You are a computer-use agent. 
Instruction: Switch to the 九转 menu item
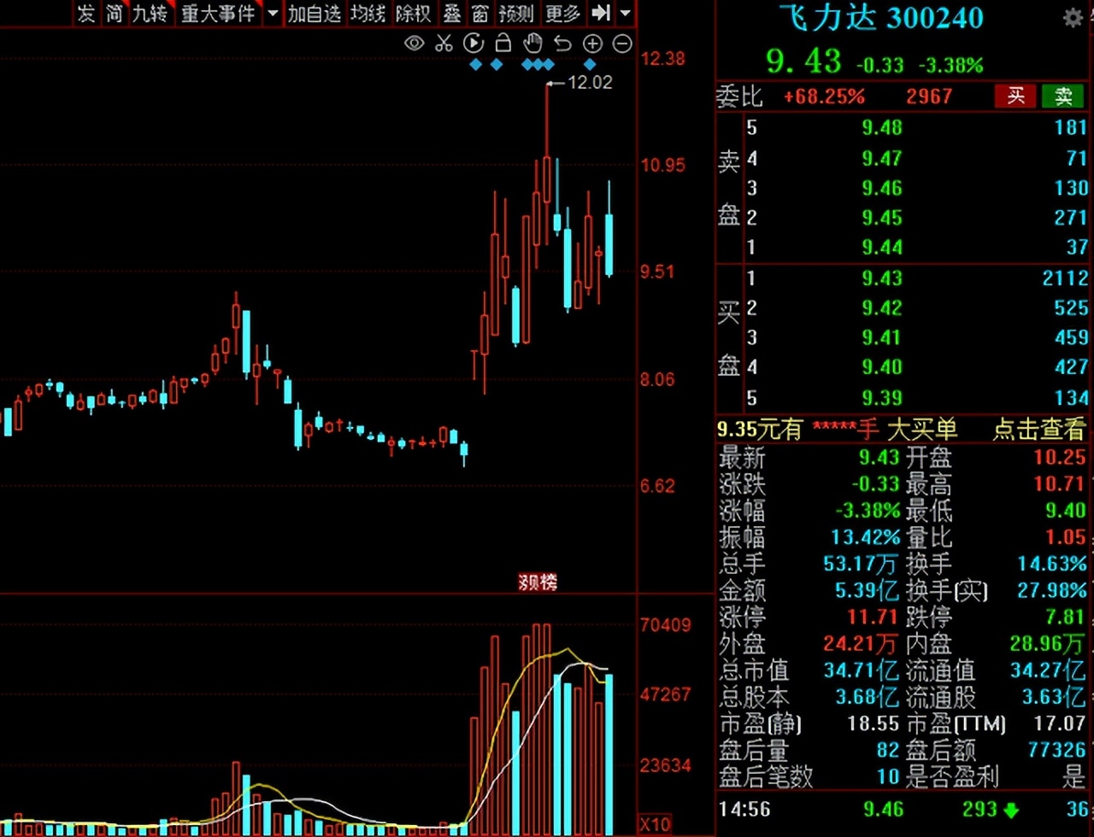(150, 14)
